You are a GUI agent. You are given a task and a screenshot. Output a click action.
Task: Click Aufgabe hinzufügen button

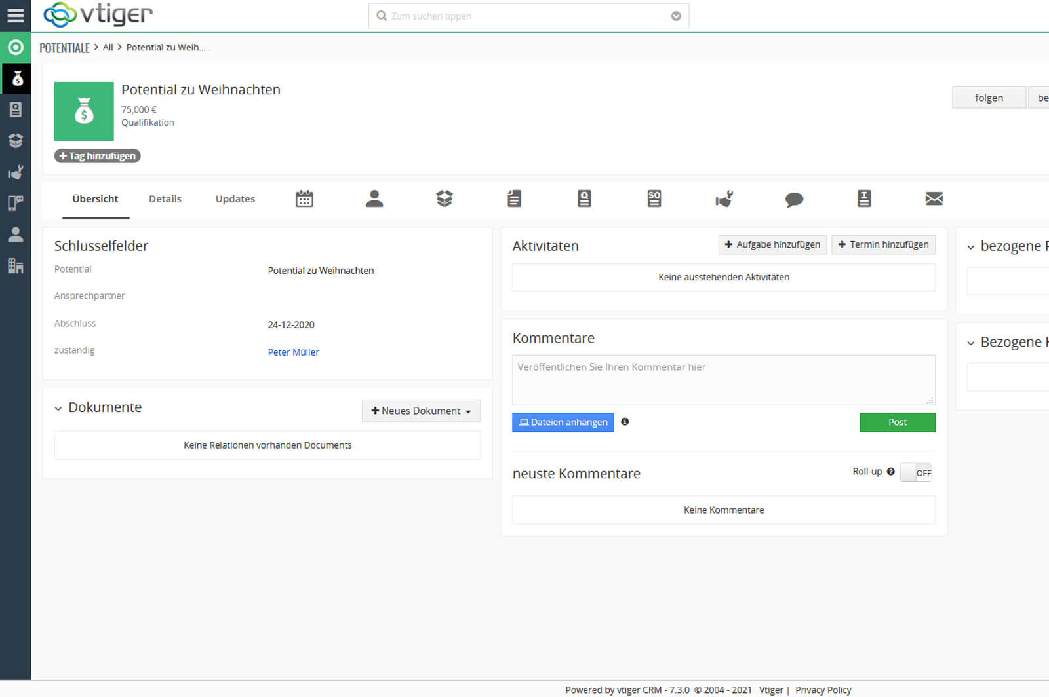click(x=772, y=244)
